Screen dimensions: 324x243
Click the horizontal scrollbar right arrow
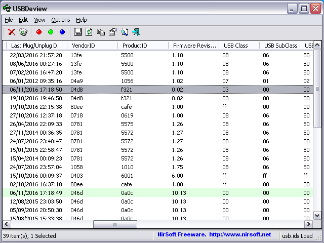308,224
